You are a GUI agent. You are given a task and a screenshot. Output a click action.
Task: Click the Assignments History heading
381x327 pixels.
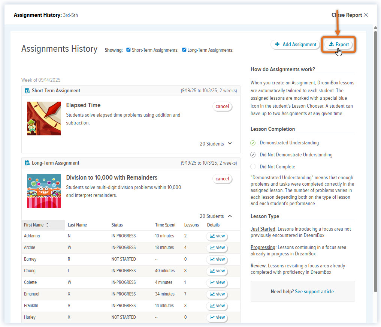59,49
